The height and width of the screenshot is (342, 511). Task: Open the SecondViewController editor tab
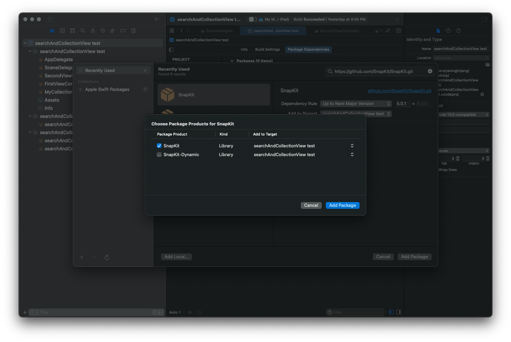click(337, 31)
